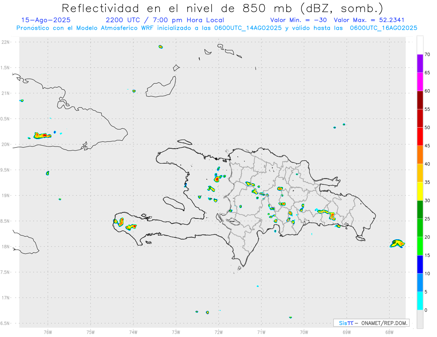
Task: Click Gonâve Island in the Haitian gulf
Action: pos(173,203)
